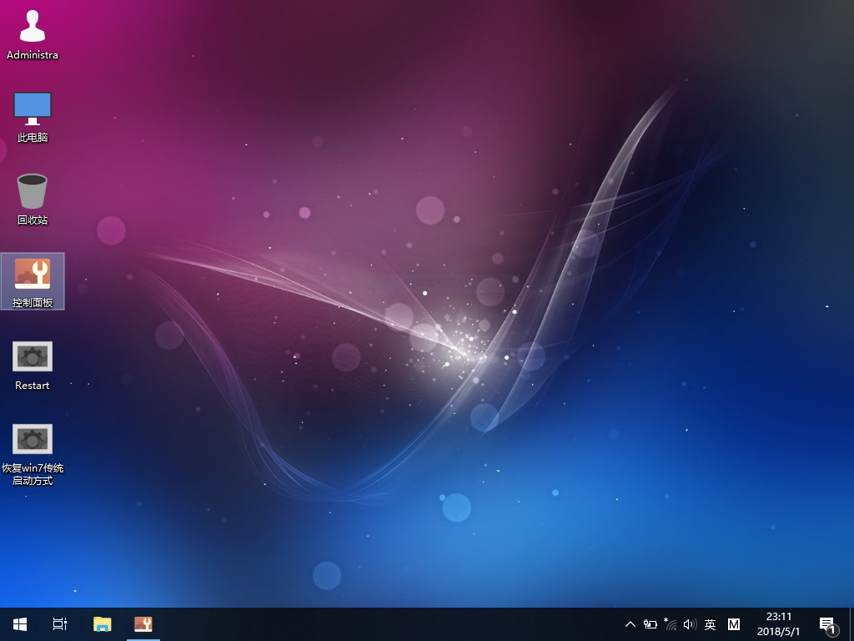Click an empty area of the taskbar
The height and width of the screenshot is (641, 854).
pyautogui.click(x=375, y=624)
